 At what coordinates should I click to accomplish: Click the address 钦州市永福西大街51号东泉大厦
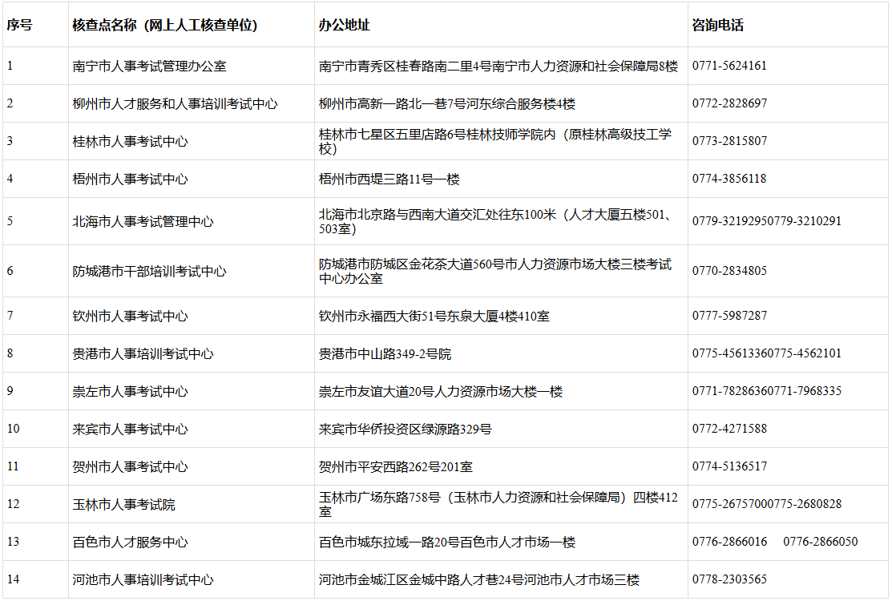click(x=409, y=316)
